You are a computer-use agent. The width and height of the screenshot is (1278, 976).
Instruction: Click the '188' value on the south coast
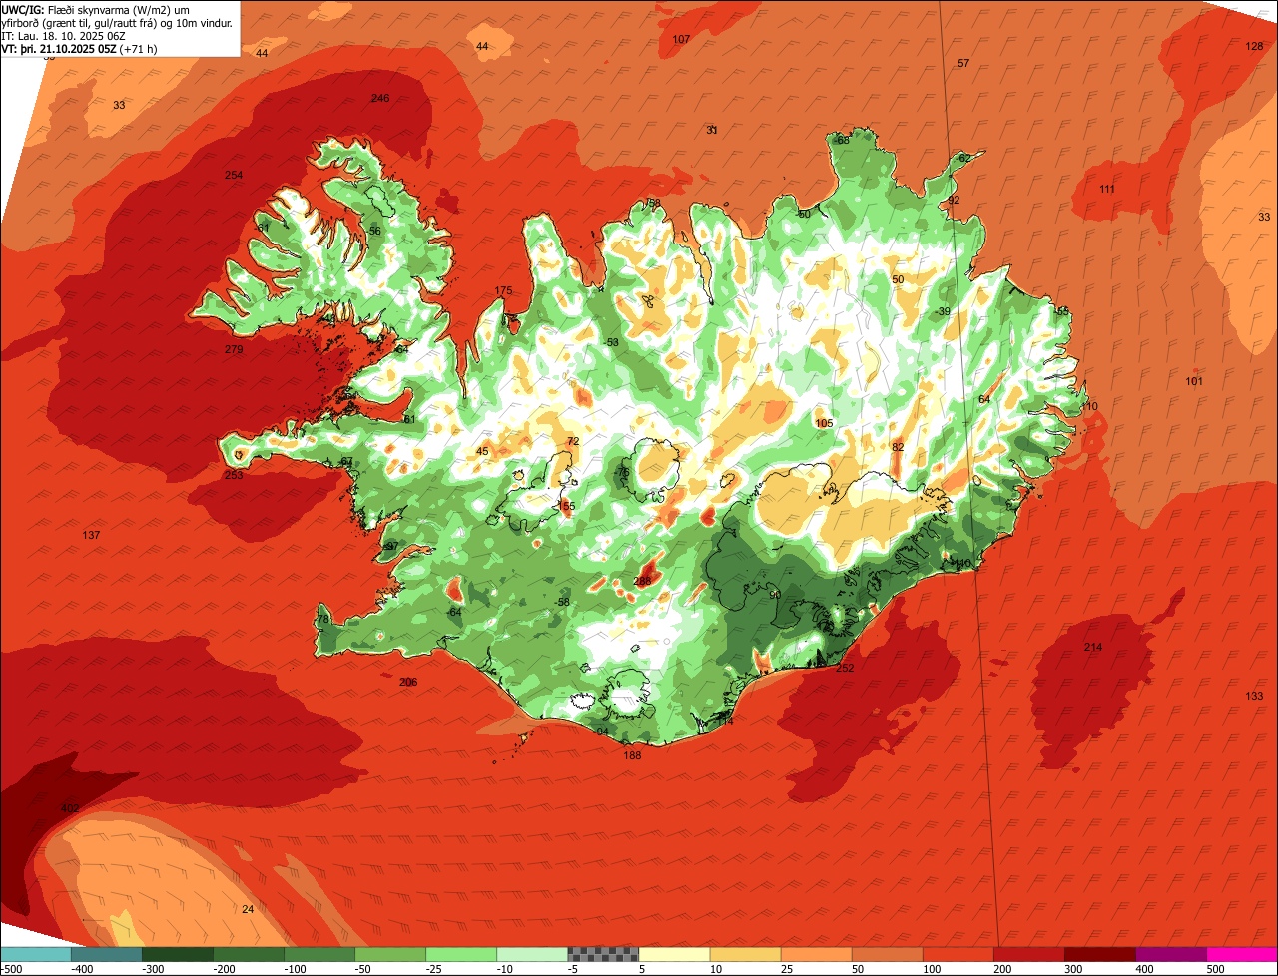(632, 755)
